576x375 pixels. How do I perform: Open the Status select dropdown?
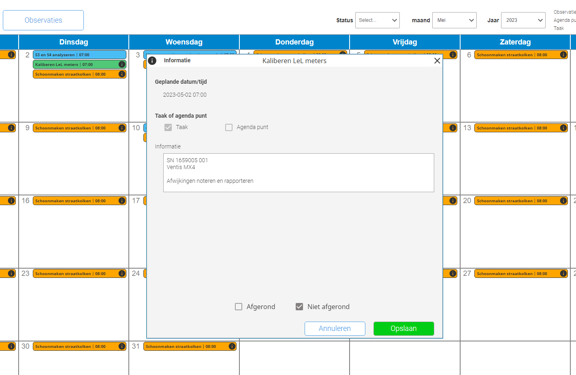(377, 20)
